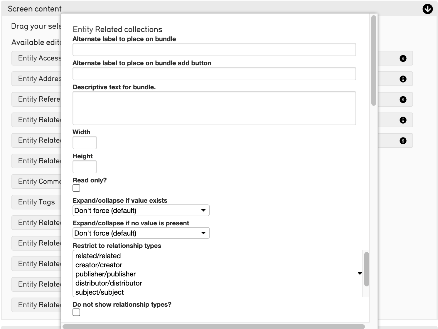Screen dimensions: 438x329
Task: Select related/related relationship type
Action: click(98, 256)
